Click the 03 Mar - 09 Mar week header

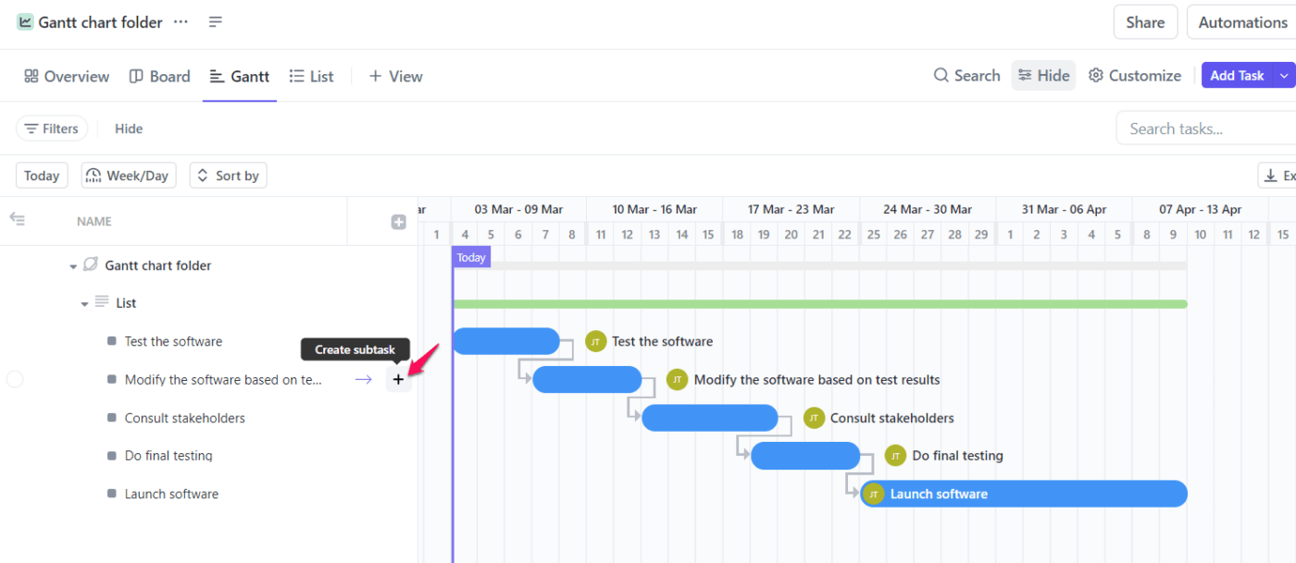click(518, 209)
